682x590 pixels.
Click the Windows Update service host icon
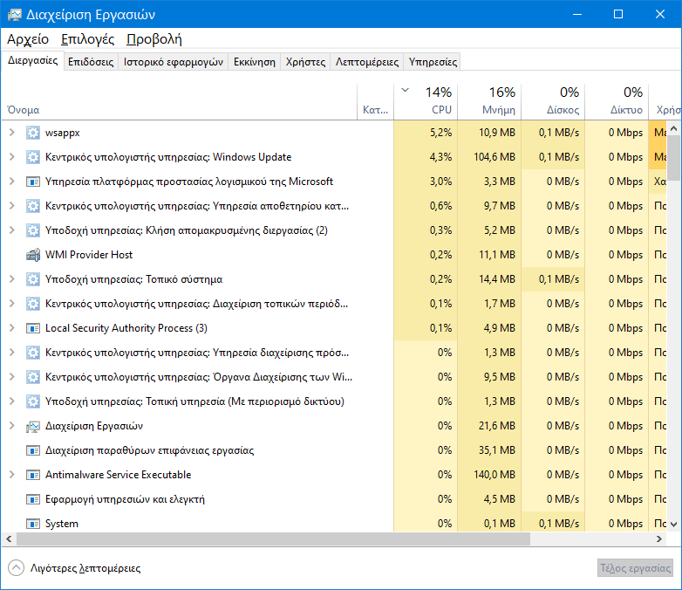point(33,157)
